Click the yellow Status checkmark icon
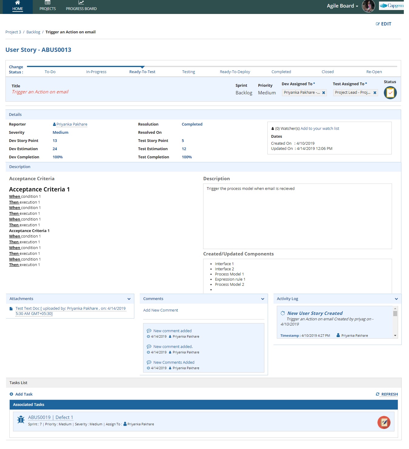The width and height of the screenshot is (409, 449). point(390,93)
